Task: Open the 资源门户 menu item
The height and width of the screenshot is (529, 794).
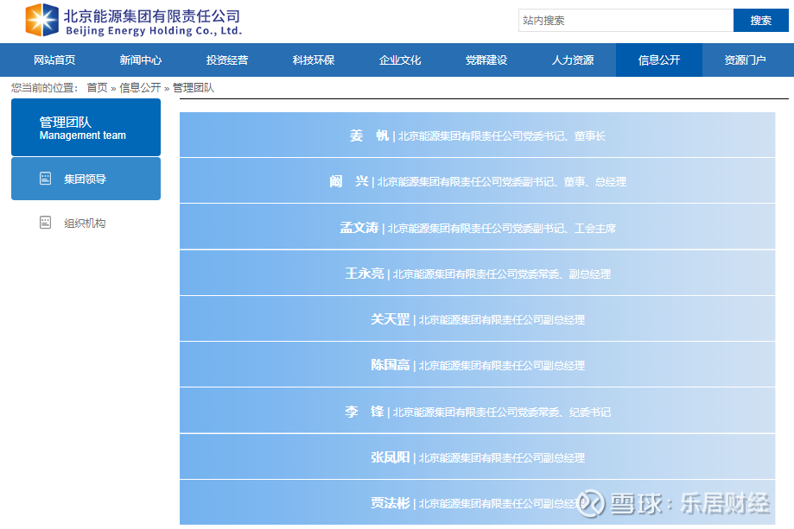Action: (x=745, y=60)
